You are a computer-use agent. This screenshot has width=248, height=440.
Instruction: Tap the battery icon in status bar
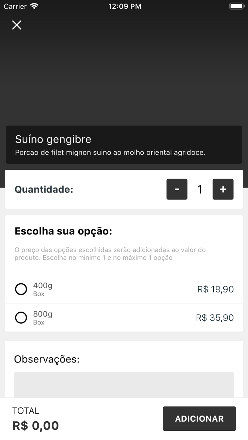coord(236,6)
